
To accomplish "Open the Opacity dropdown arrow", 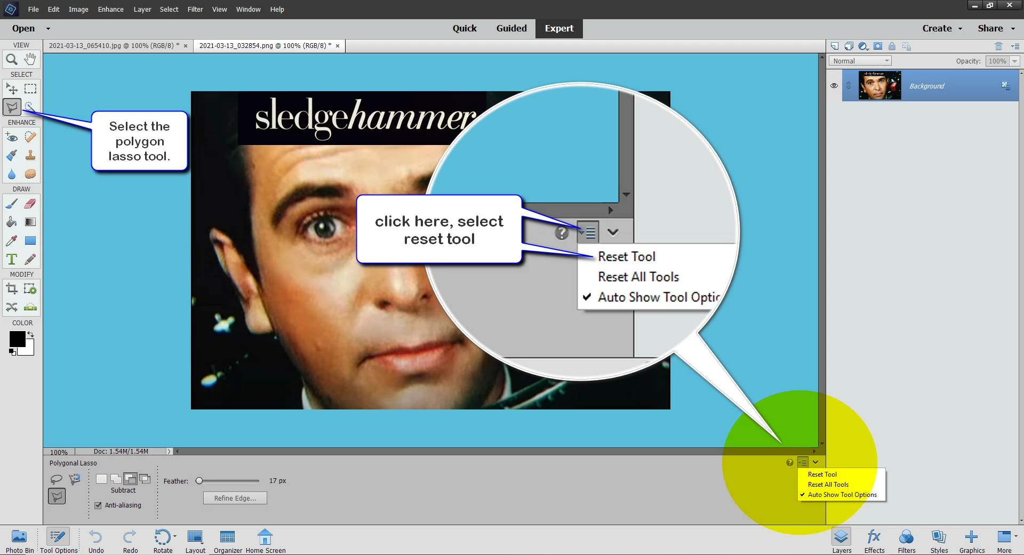I will [1015, 61].
